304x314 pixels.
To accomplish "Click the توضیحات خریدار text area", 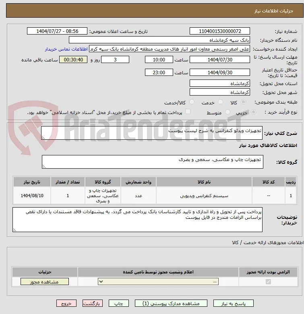I will click(137, 220).
